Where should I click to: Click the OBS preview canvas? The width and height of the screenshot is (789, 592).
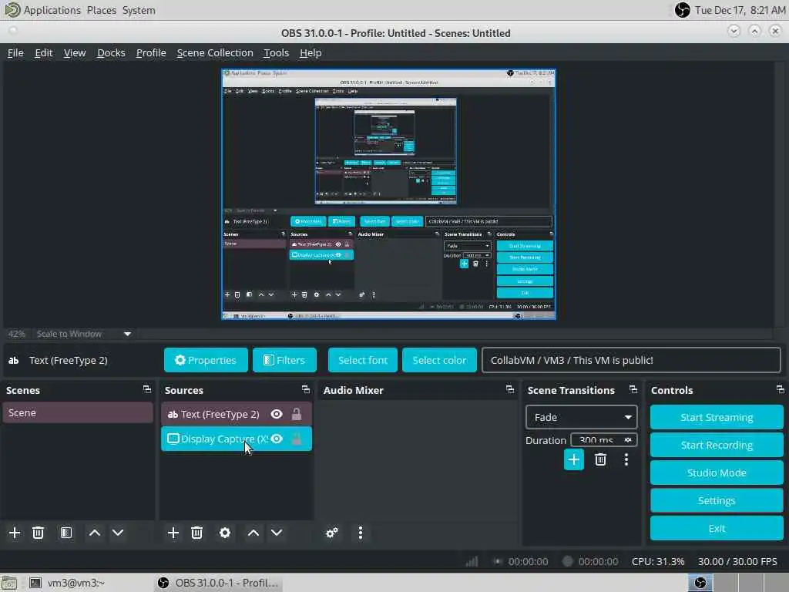[388, 194]
